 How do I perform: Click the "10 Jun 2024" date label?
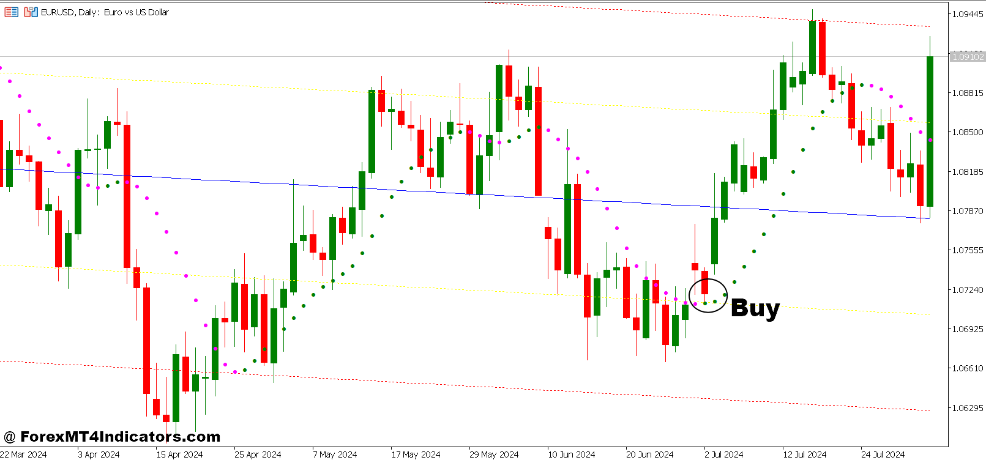(571, 454)
